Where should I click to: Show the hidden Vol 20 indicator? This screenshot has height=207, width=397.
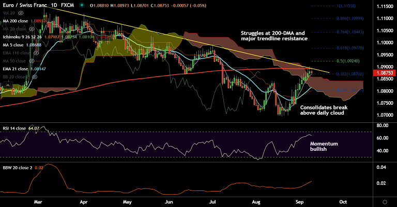point(21,13)
